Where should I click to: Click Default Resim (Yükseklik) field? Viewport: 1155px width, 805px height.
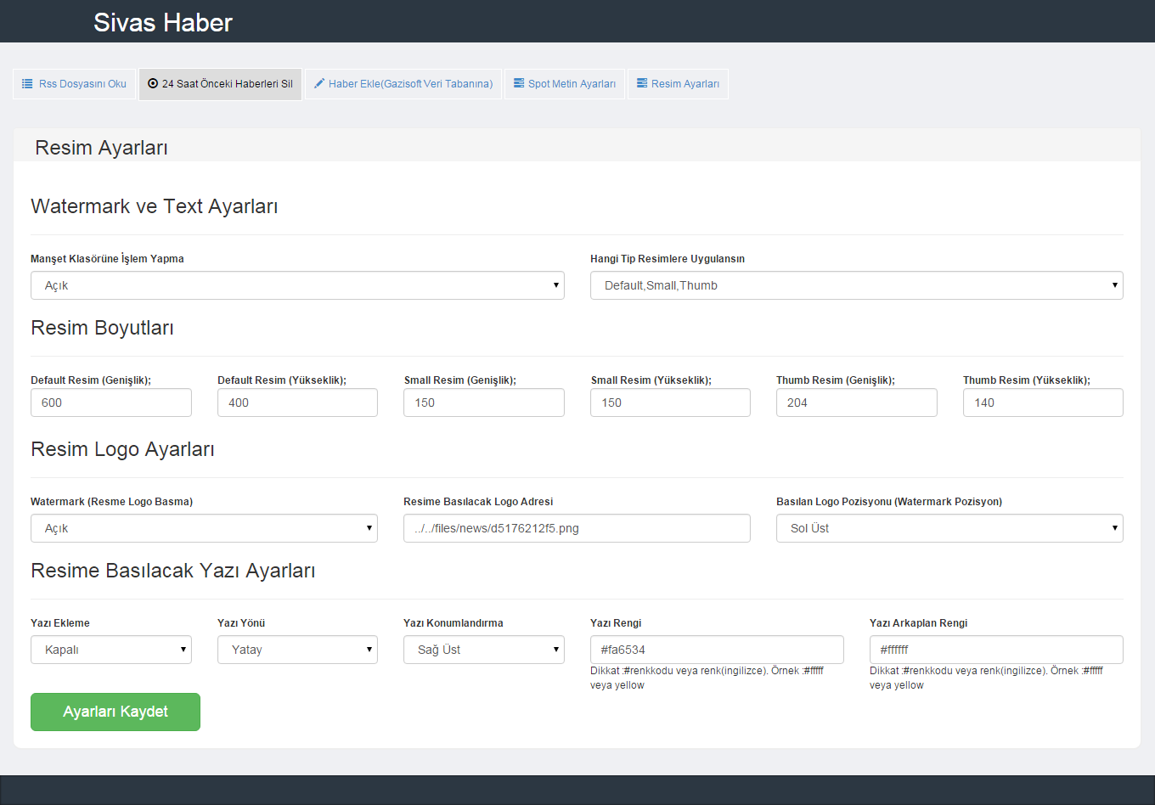coord(297,402)
